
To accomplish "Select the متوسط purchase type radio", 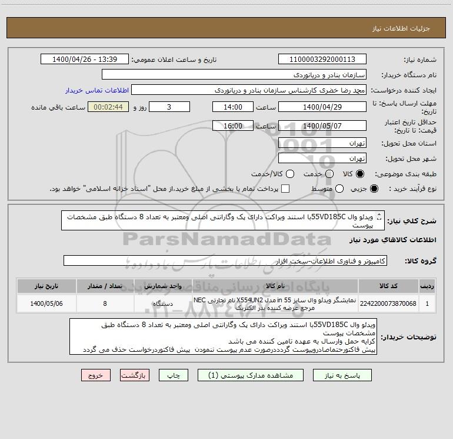I will pos(339,189).
